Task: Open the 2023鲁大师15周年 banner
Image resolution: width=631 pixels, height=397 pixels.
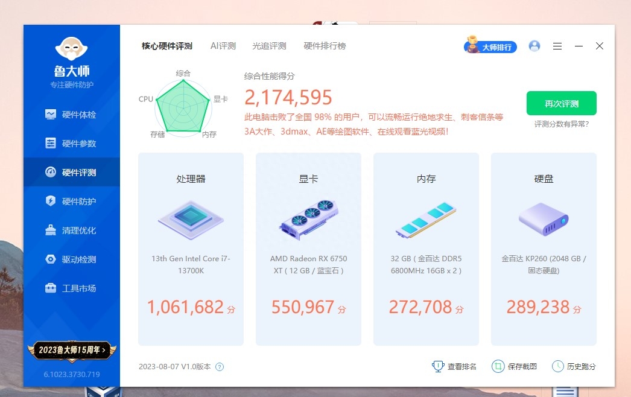Action: pyautogui.click(x=72, y=350)
